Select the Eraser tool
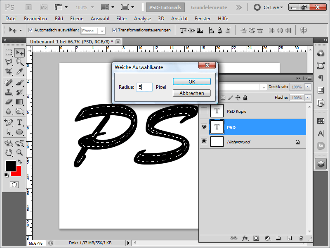The height and width of the screenshot is (248, 330). click(9, 102)
